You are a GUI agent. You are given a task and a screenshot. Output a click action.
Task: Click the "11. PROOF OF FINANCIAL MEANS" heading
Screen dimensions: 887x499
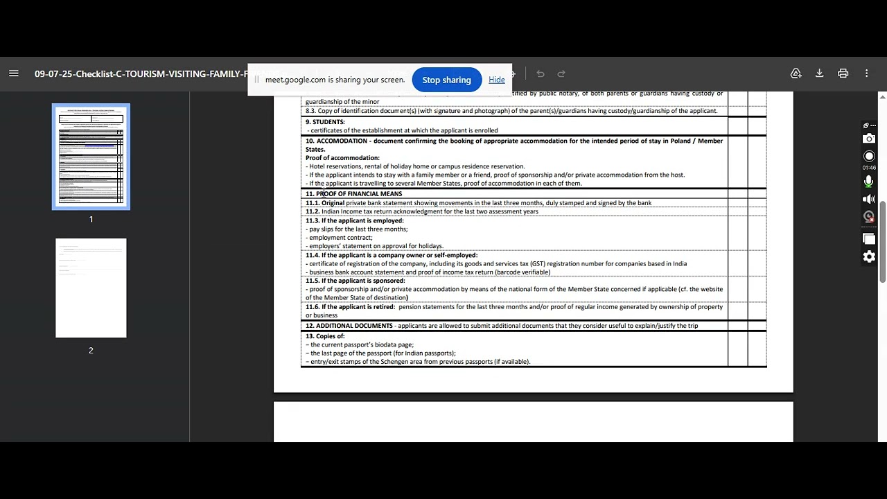tap(354, 194)
